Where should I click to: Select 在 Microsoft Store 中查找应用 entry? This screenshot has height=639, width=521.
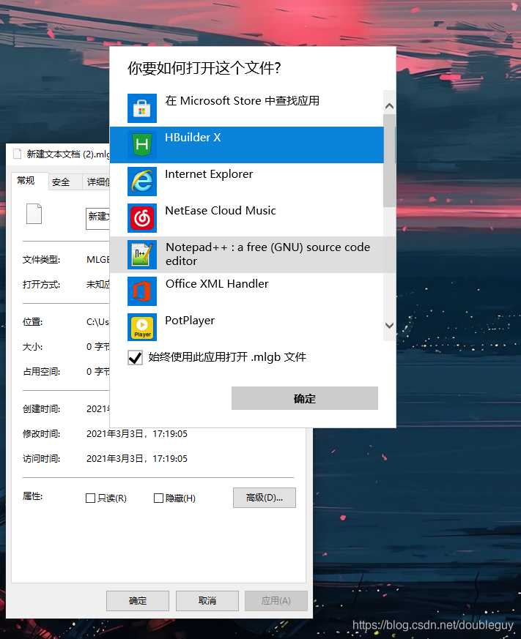coord(246,108)
